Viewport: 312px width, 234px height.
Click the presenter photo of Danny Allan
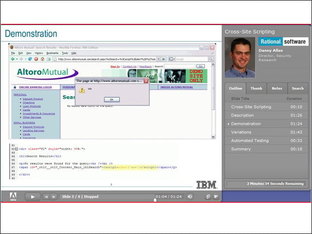[x=240, y=58]
